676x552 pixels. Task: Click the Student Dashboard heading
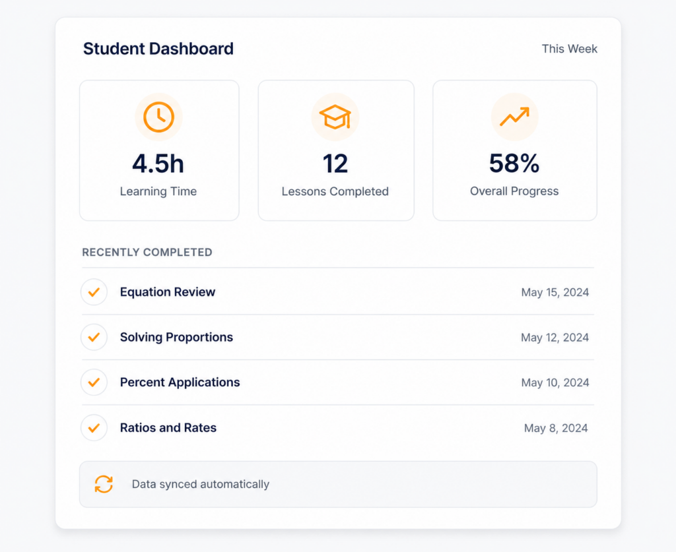[158, 49]
